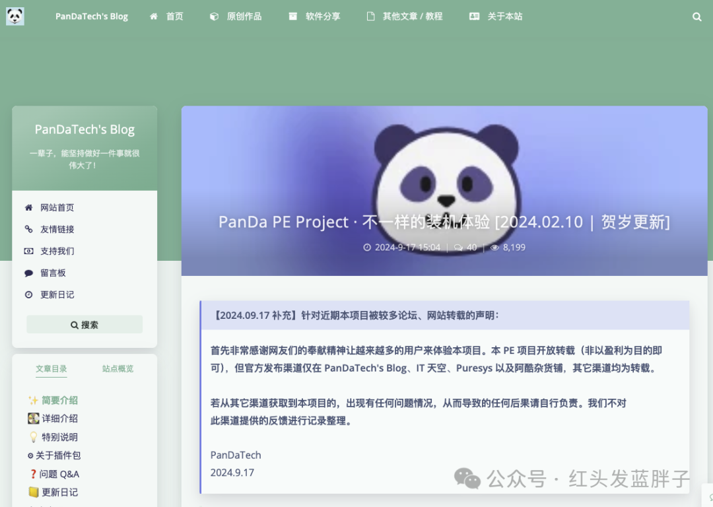Open 友情链接 in the sidebar

pos(57,229)
